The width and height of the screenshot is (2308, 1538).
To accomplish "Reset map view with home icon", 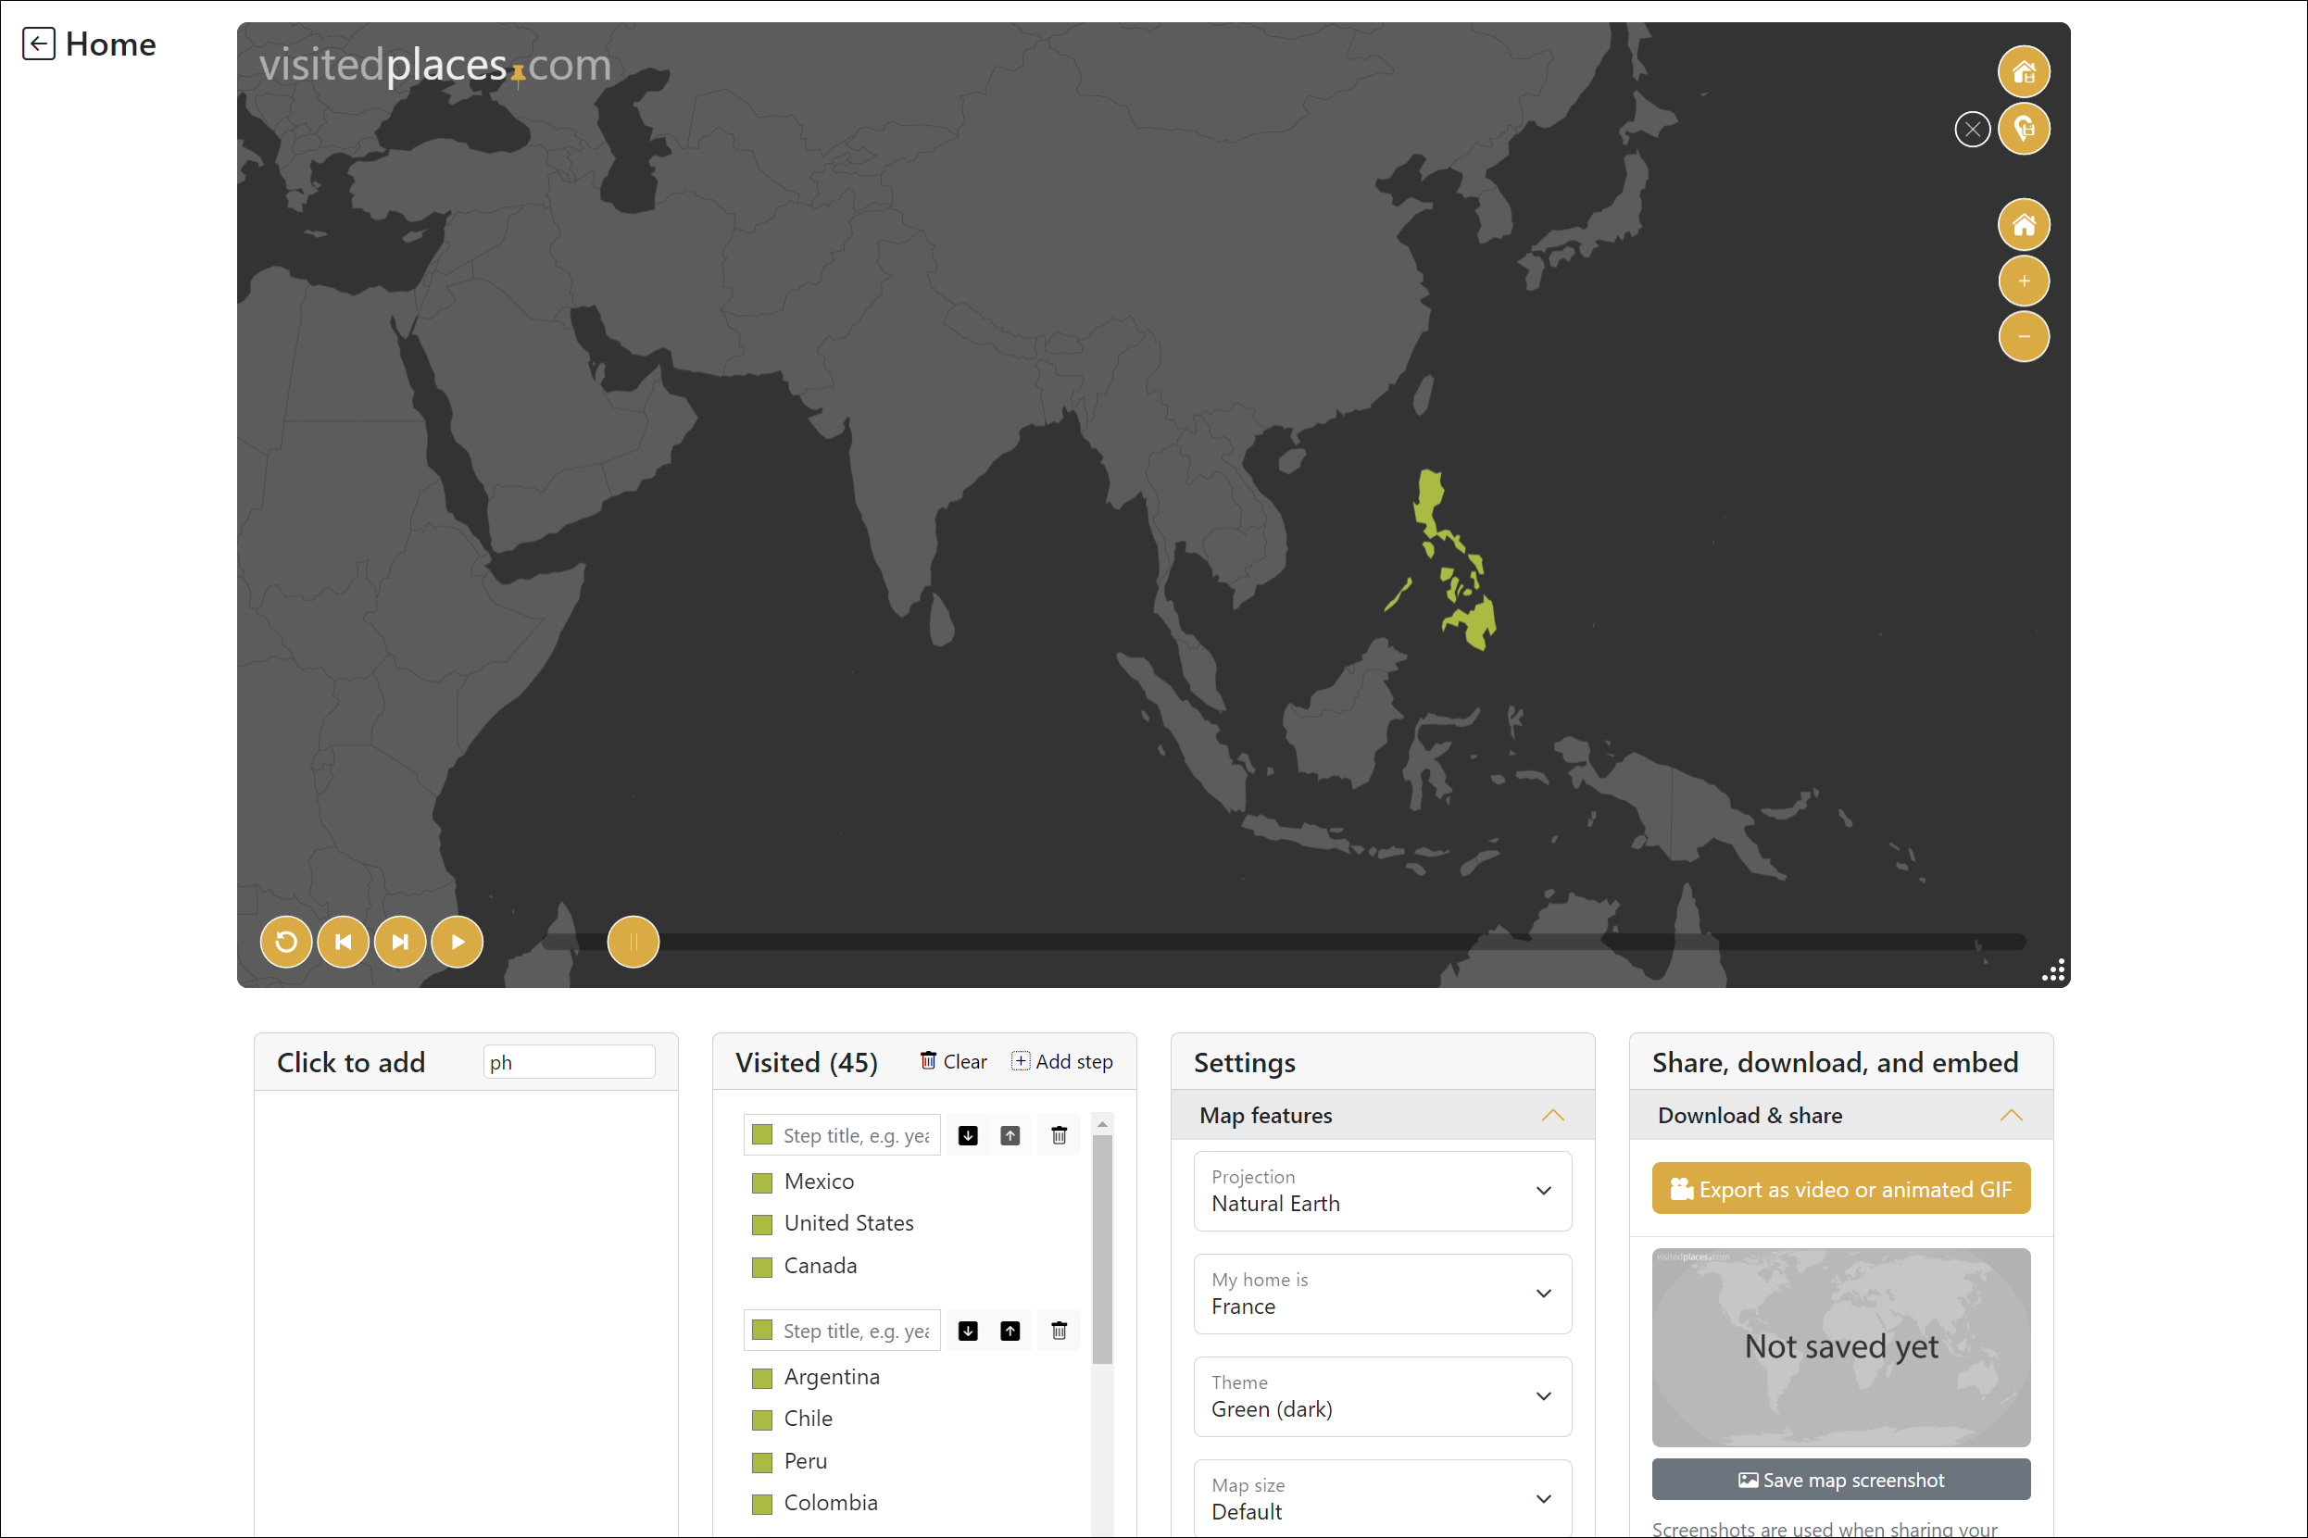I will point(2023,226).
